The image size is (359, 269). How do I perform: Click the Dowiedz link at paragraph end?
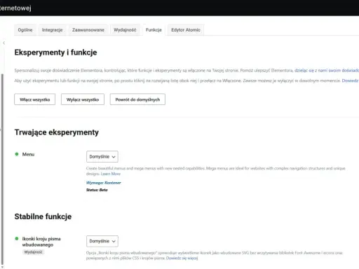pos(350,81)
